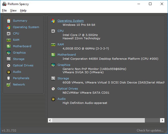The width and height of the screenshot is (168, 134).
Task: Click the Generic Non-PnP Monitor text
Action: (x=94, y=69)
